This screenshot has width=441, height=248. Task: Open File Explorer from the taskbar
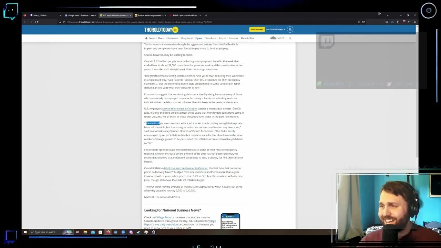(x=85, y=232)
